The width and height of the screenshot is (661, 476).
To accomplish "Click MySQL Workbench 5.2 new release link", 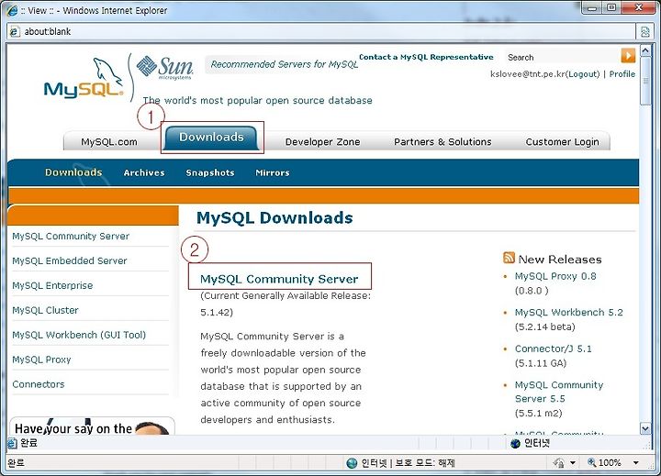I will (x=568, y=312).
